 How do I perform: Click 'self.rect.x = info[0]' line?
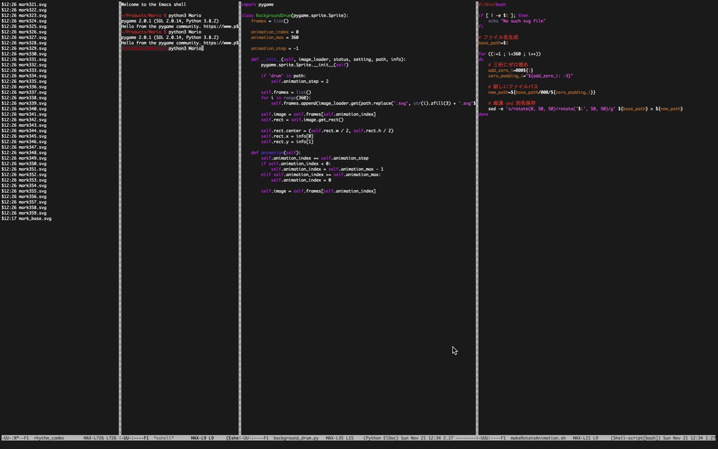pos(287,136)
